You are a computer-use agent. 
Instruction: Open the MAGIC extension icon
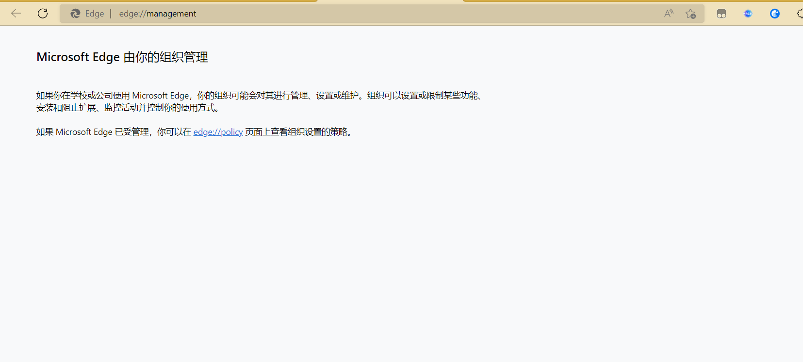tap(748, 14)
